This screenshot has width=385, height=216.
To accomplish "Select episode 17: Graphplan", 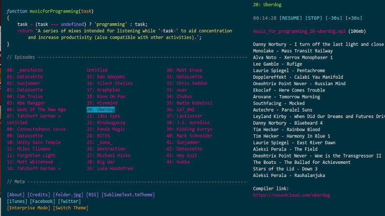I will point(103,90).
